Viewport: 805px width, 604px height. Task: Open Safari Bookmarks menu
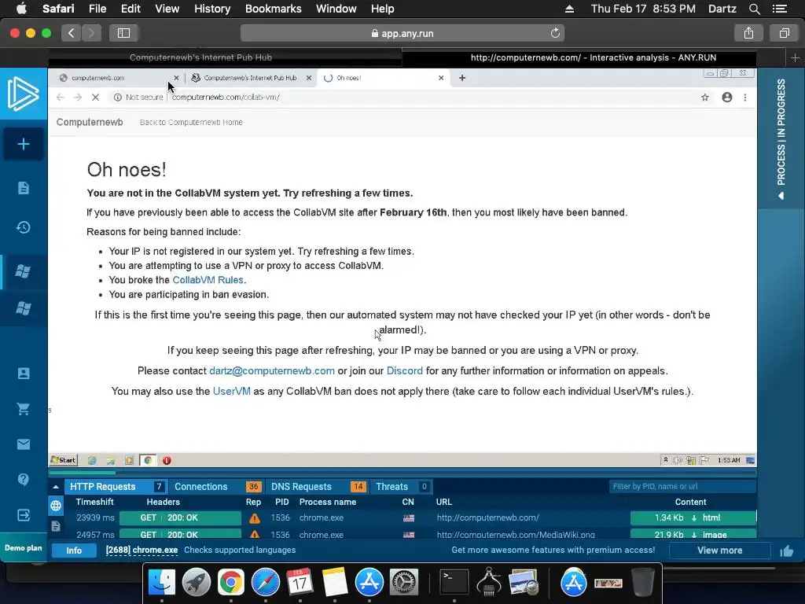273,9
